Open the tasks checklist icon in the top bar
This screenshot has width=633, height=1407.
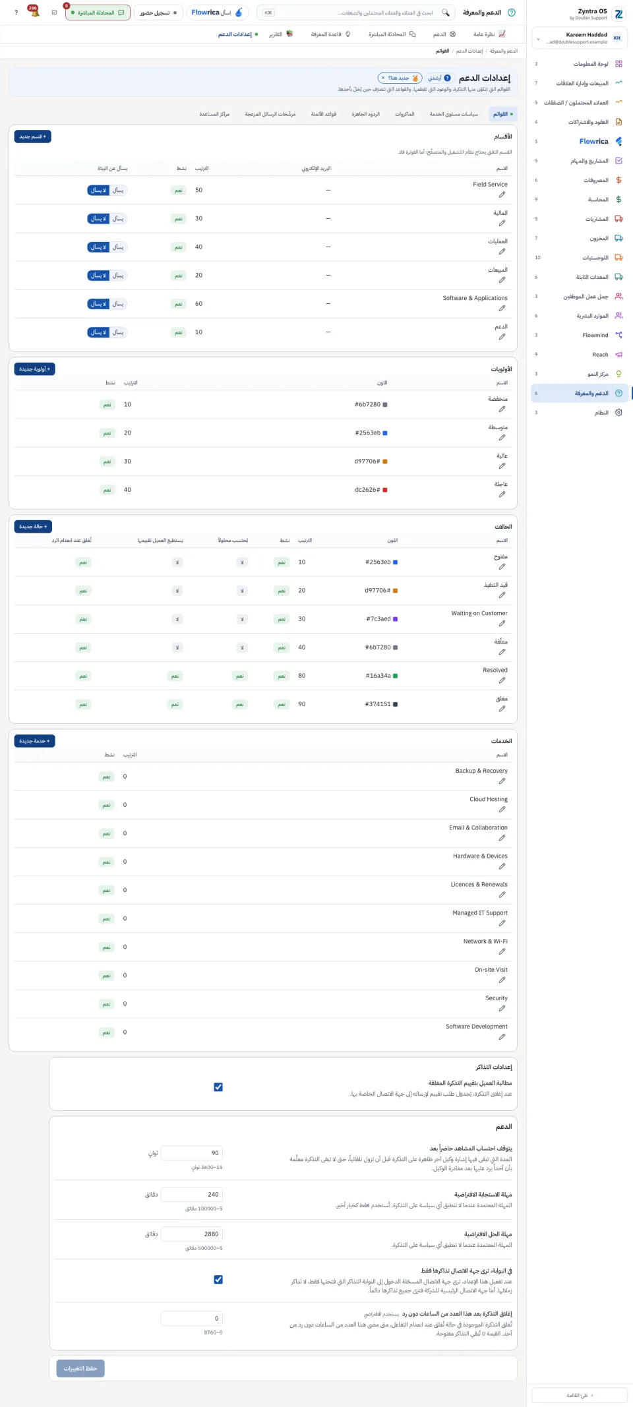tap(54, 13)
